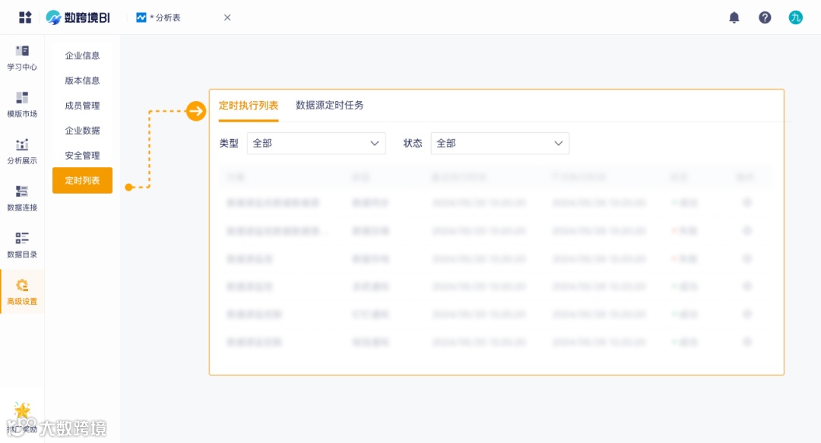Open 分析展示 in sidebar
This screenshot has height=443, width=821.
pos(22,152)
